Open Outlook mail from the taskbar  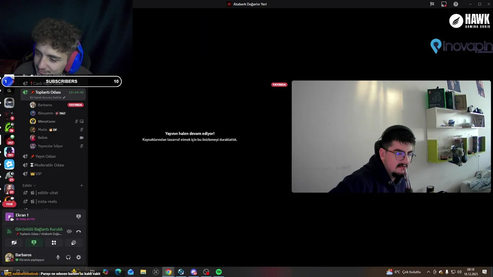(131, 272)
